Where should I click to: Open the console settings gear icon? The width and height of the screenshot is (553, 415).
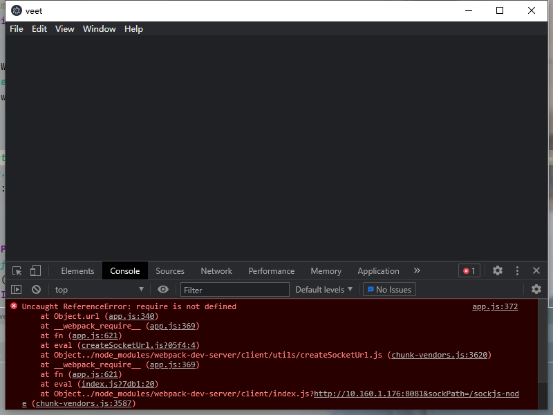point(536,289)
